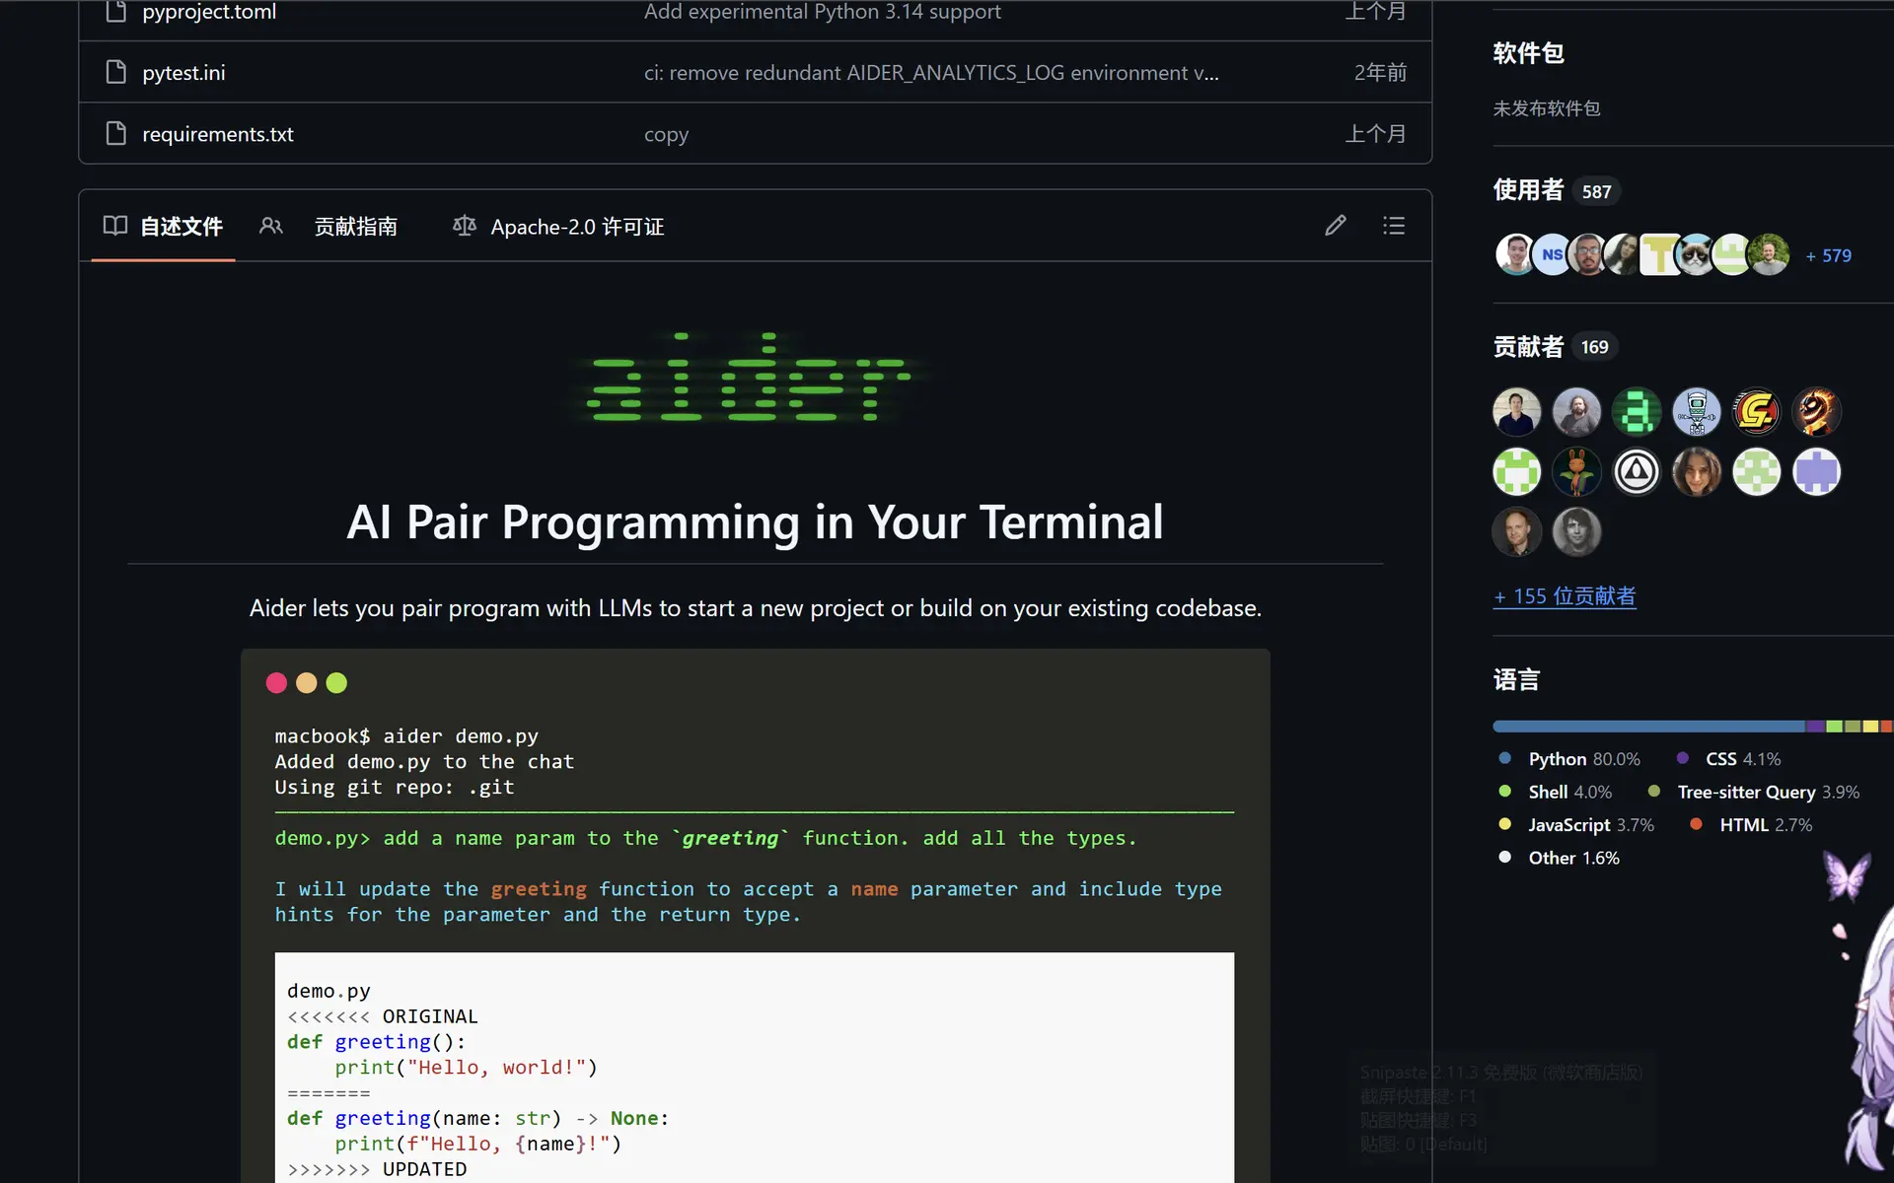This screenshot has width=1894, height=1183.
Task: Click the Other 1.6% language entry
Action: tap(1559, 858)
